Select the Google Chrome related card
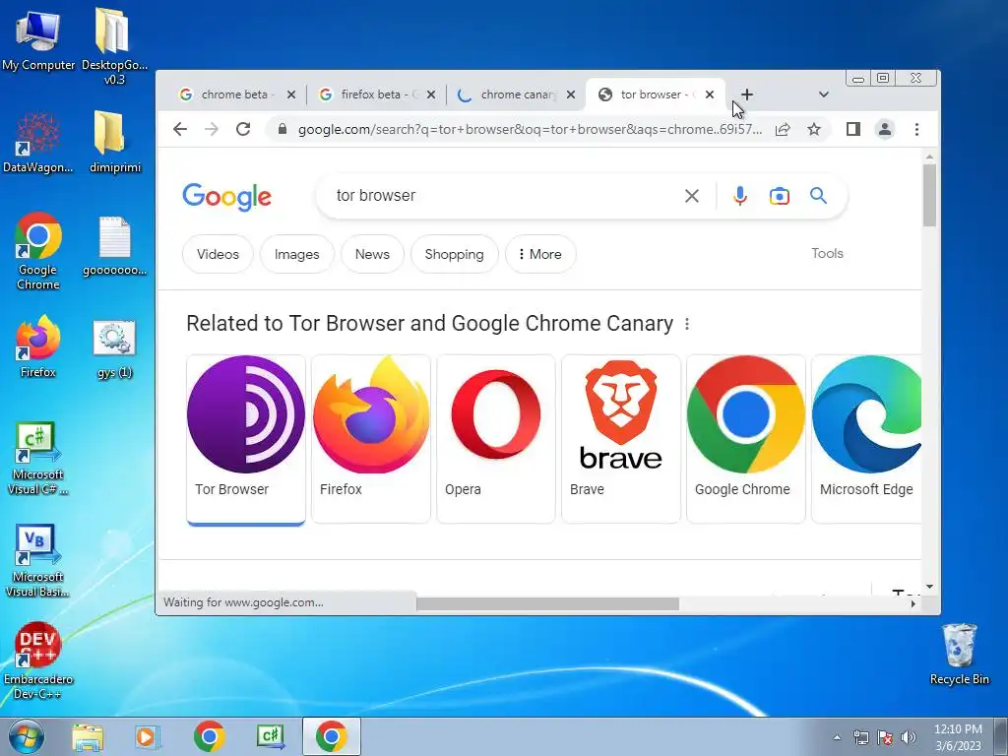 click(746, 439)
